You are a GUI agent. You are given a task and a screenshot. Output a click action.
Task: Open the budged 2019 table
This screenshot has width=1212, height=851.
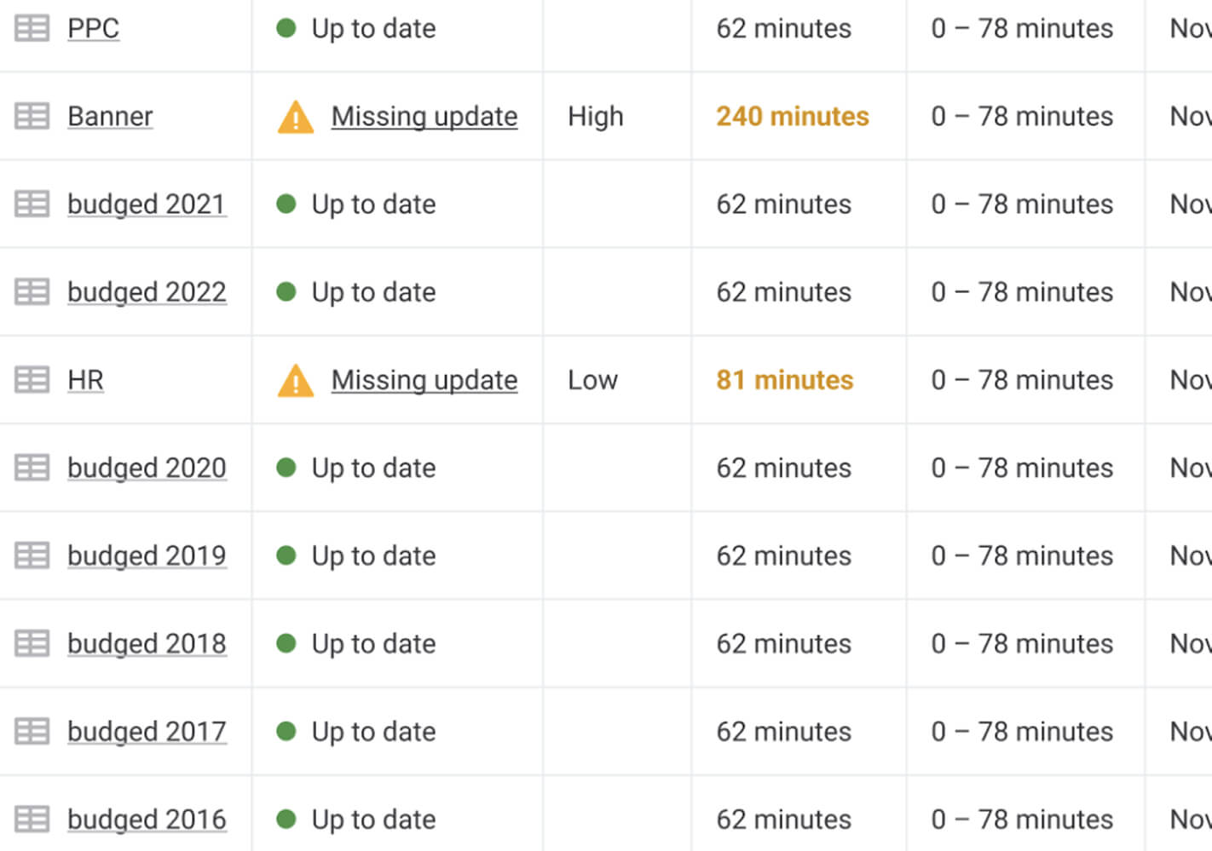tap(147, 555)
